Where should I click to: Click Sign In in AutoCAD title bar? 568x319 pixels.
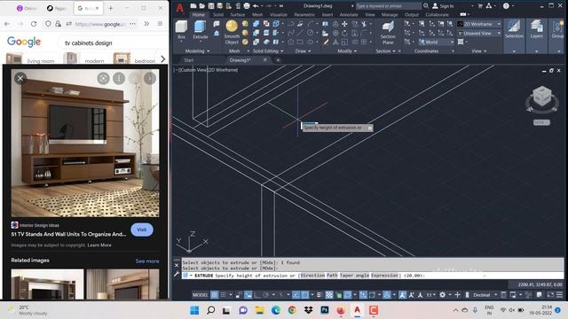click(443, 6)
